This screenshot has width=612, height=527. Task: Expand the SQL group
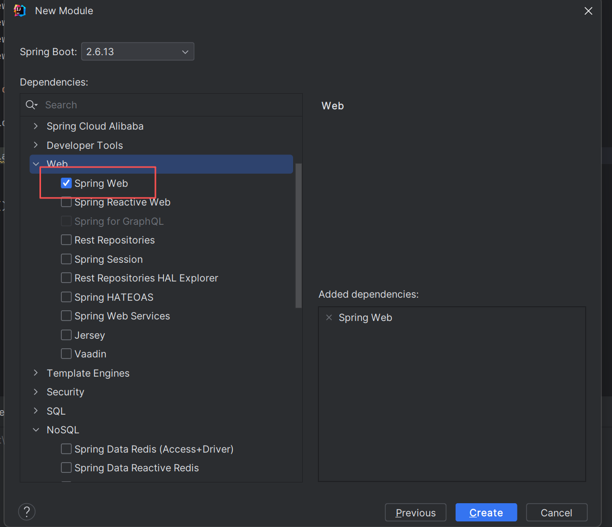[x=35, y=411]
